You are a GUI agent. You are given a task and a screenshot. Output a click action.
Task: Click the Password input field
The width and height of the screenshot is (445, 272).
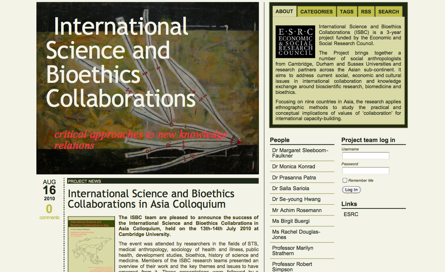point(366,171)
